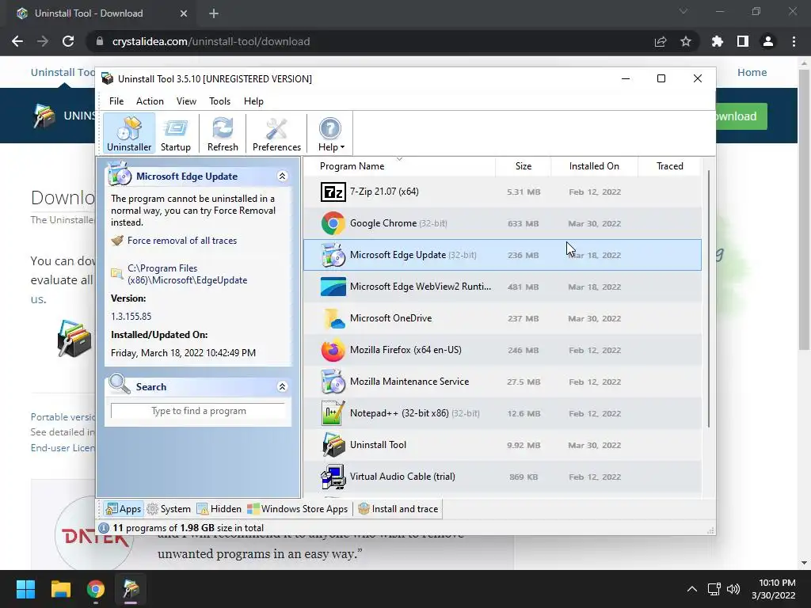Click the Mozilla Maintenance Service icon
Image resolution: width=811 pixels, height=608 pixels.
(333, 382)
